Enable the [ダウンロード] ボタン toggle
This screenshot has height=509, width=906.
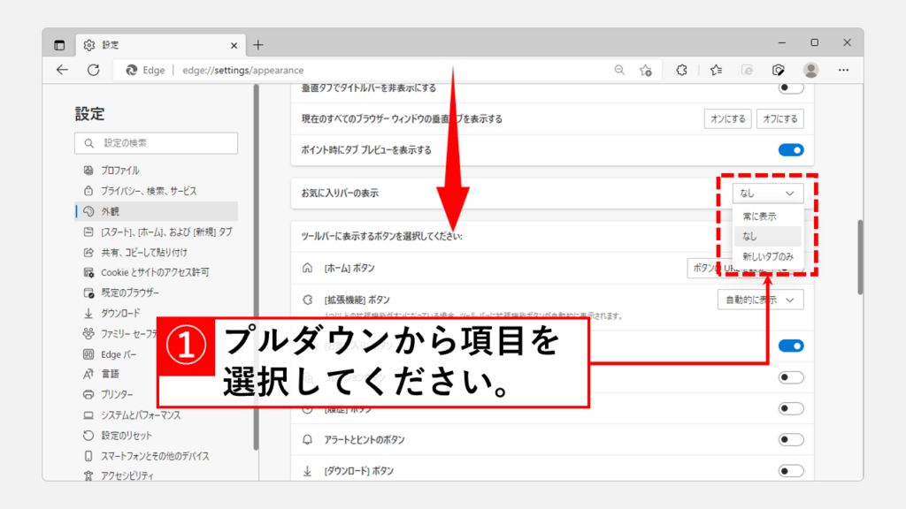[790, 471]
